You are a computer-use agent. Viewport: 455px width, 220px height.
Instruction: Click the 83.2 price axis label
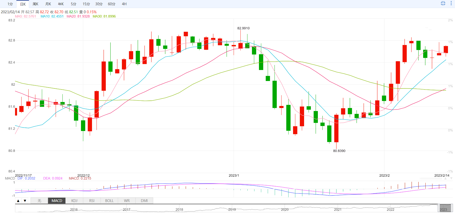pyautogui.click(x=12, y=20)
